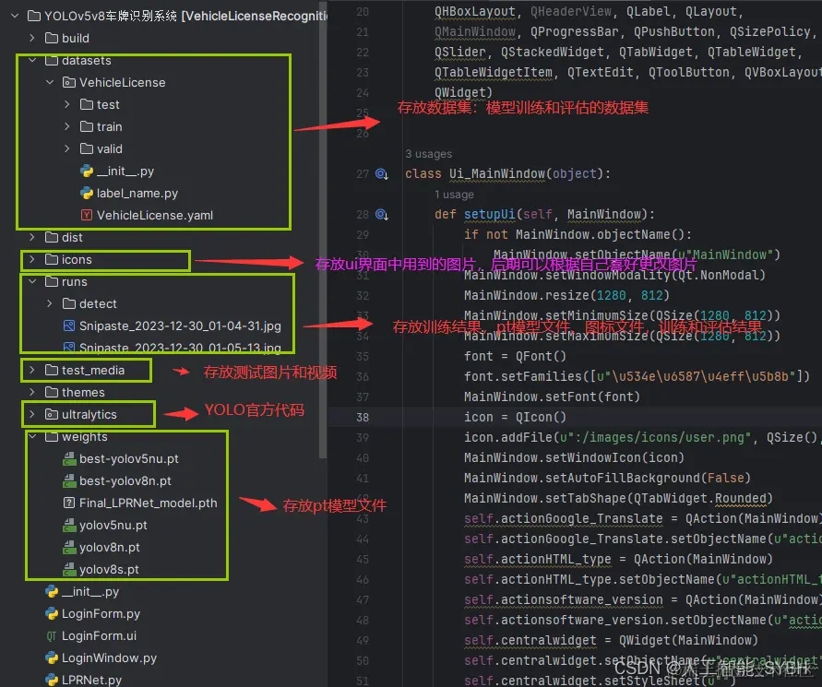Click the Python icon of label_name.py

[x=87, y=193]
